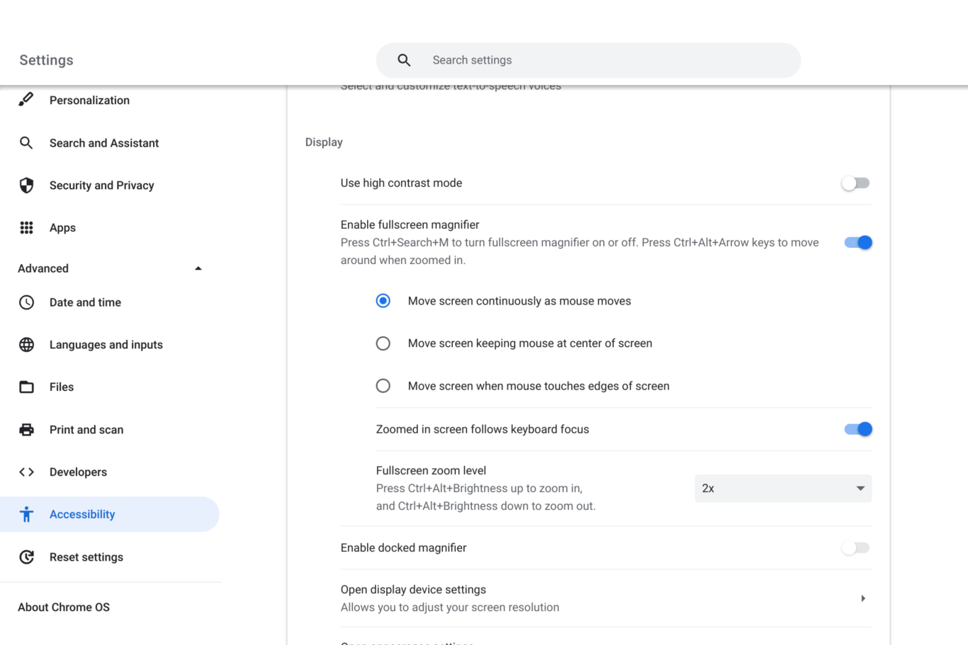The image size is (968, 645).
Task: Click the Files folder icon
Action: tap(26, 387)
